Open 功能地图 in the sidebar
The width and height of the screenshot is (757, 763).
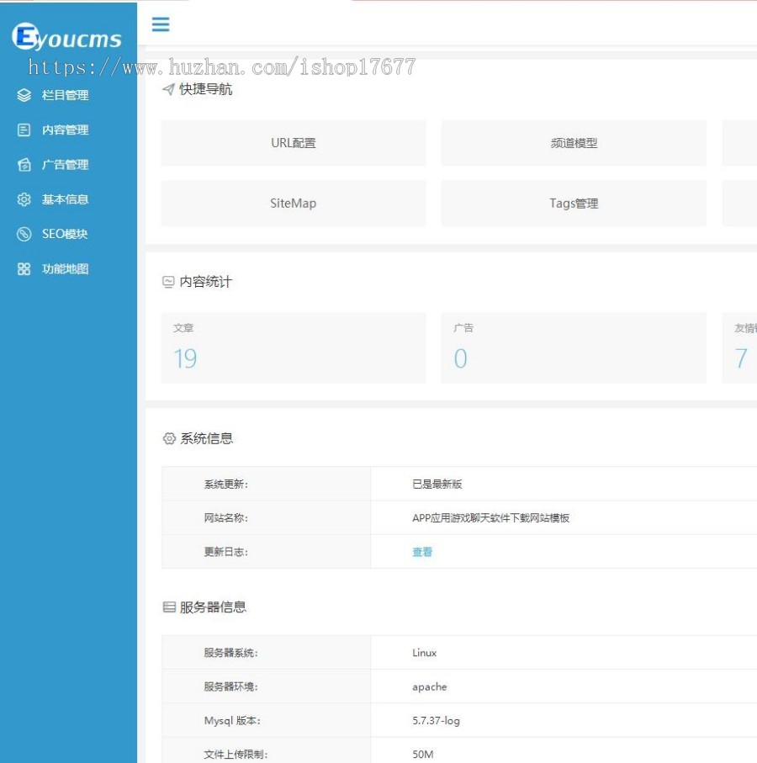pyautogui.click(x=66, y=268)
